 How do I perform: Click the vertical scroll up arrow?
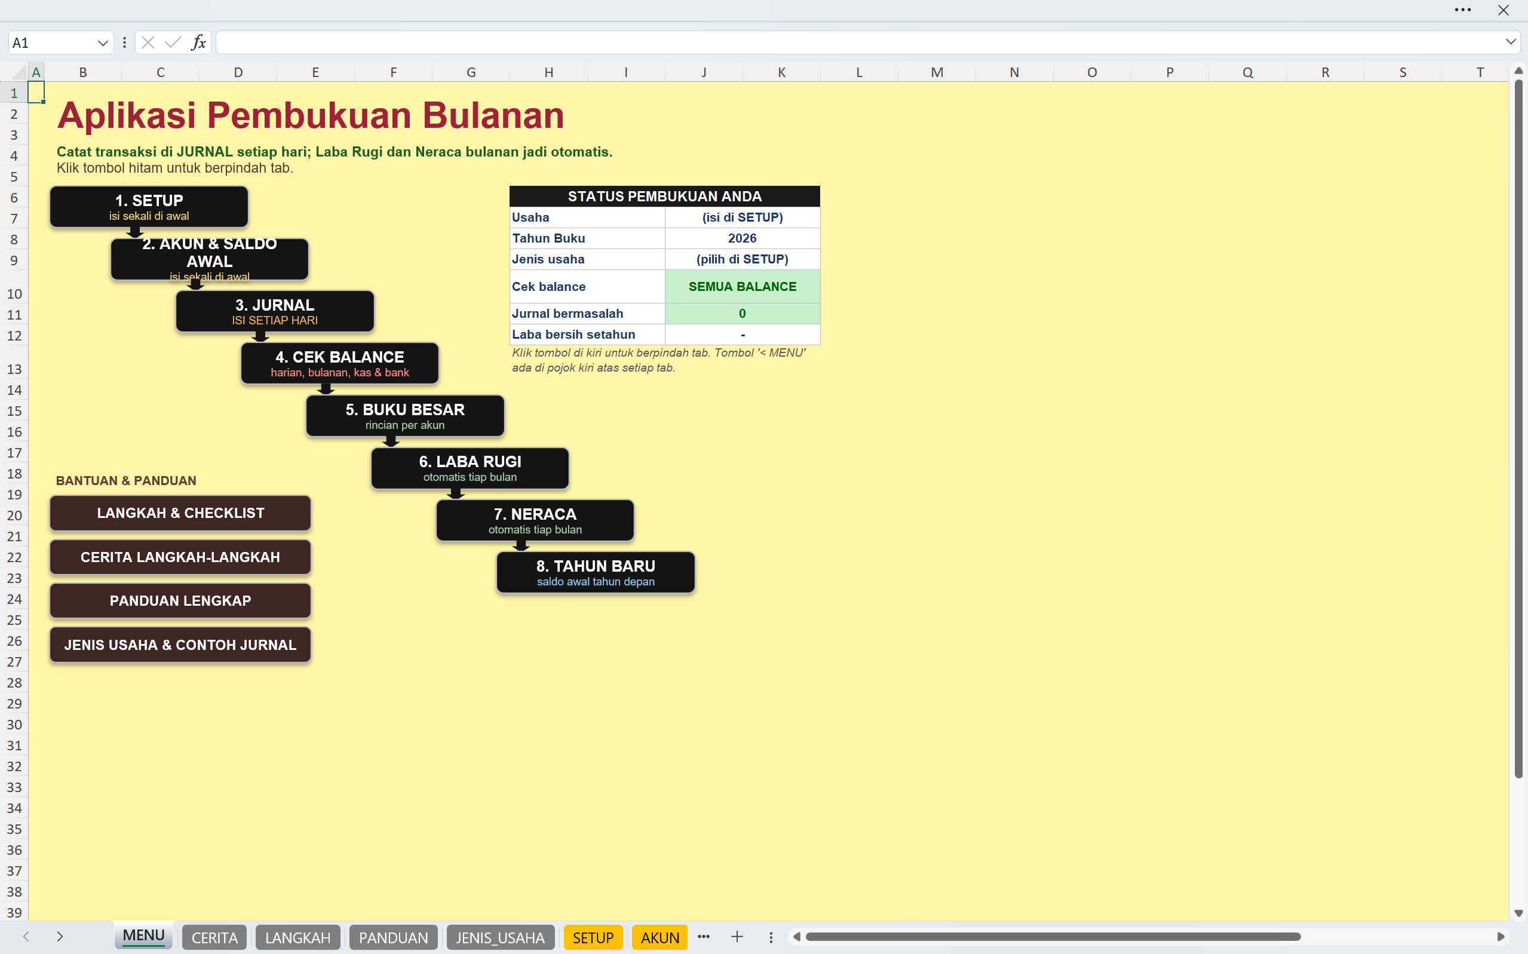point(1518,70)
